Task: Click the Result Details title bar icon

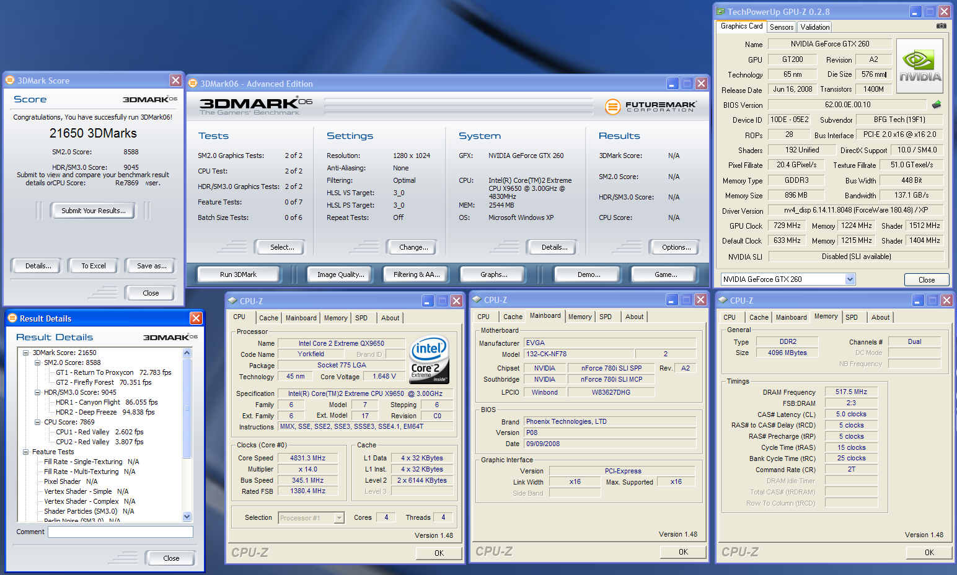Action: 12,318
